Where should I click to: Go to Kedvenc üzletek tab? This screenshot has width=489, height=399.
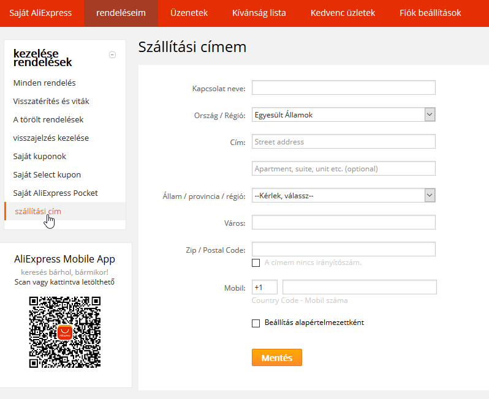343,13
